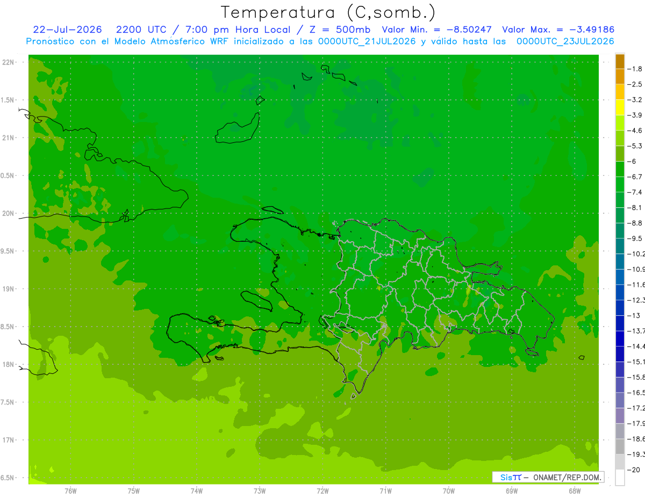Pick the yellow swatch between -3.2 and -3.9
645x498 pixels.
coord(620,107)
